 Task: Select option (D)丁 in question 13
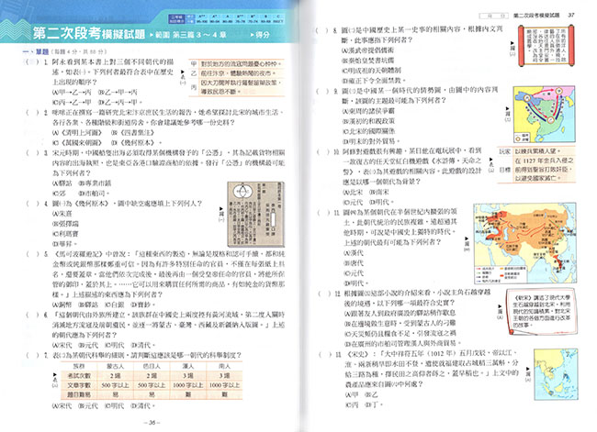coord(372,404)
